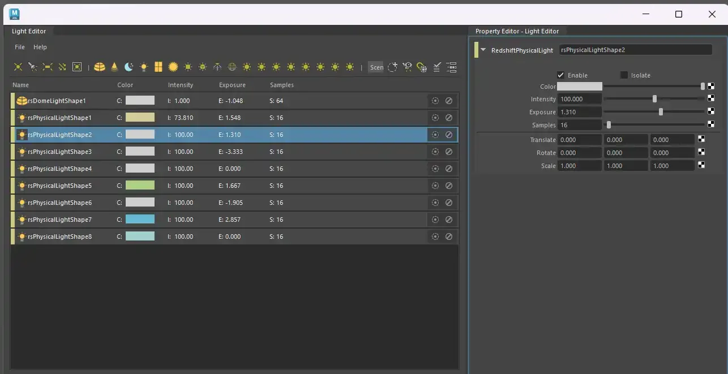Click the rsDomeLightShape1 dome icon
Screen dimensions: 728x374
(x=22, y=101)
